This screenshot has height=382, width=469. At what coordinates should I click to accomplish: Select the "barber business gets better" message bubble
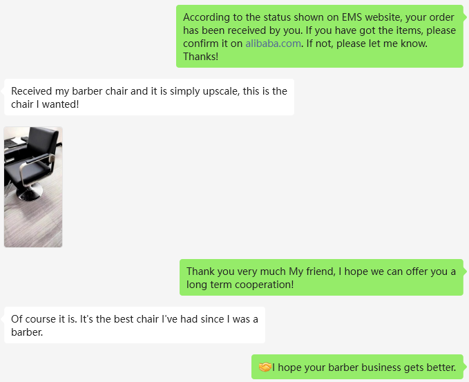[357, 367]
